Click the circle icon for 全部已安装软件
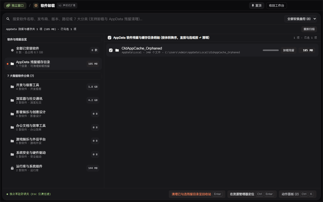 click(x=12, y=50)
